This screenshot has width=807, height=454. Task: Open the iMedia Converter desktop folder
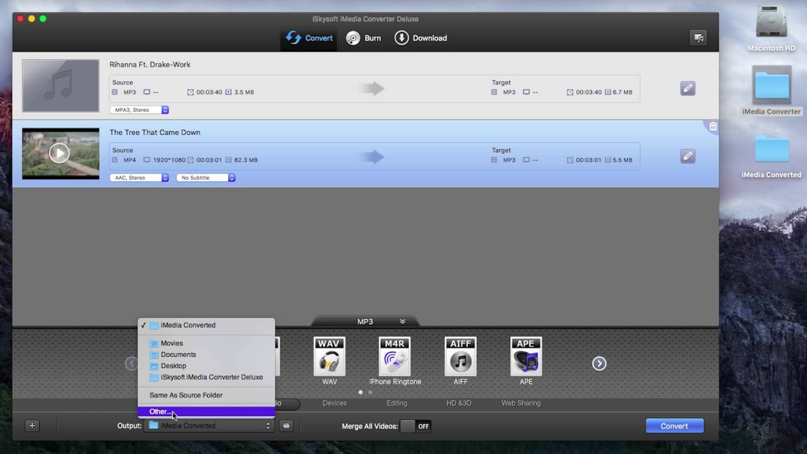[772, 92]
